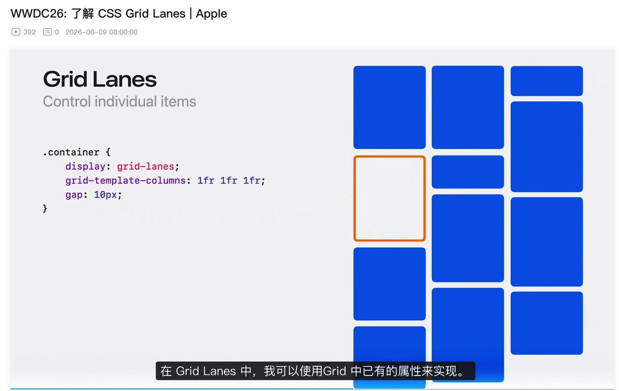Click the video title 'WWDC26: 了解 CSS Grid Lanes | Apple'
The height and width of the screenshot is (391, 619).
[119, 14]
